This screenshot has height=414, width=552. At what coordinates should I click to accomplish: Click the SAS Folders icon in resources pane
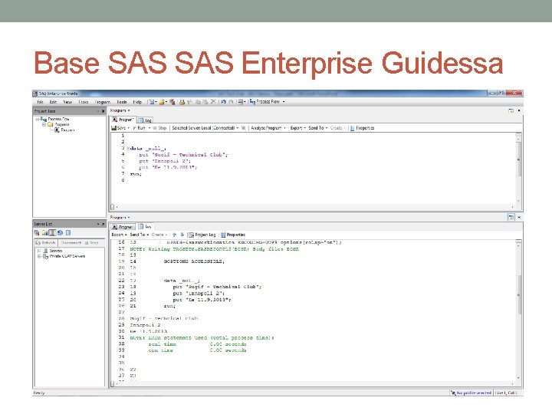point(44,233)
